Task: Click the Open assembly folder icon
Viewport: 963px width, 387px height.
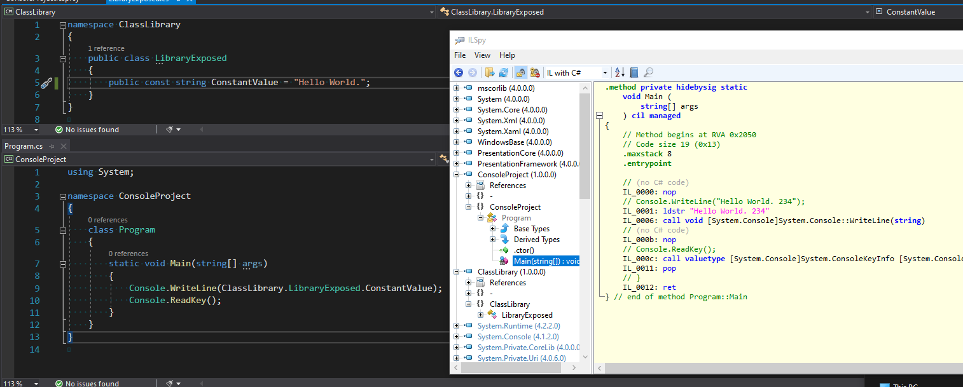Action: click(489, 72)
